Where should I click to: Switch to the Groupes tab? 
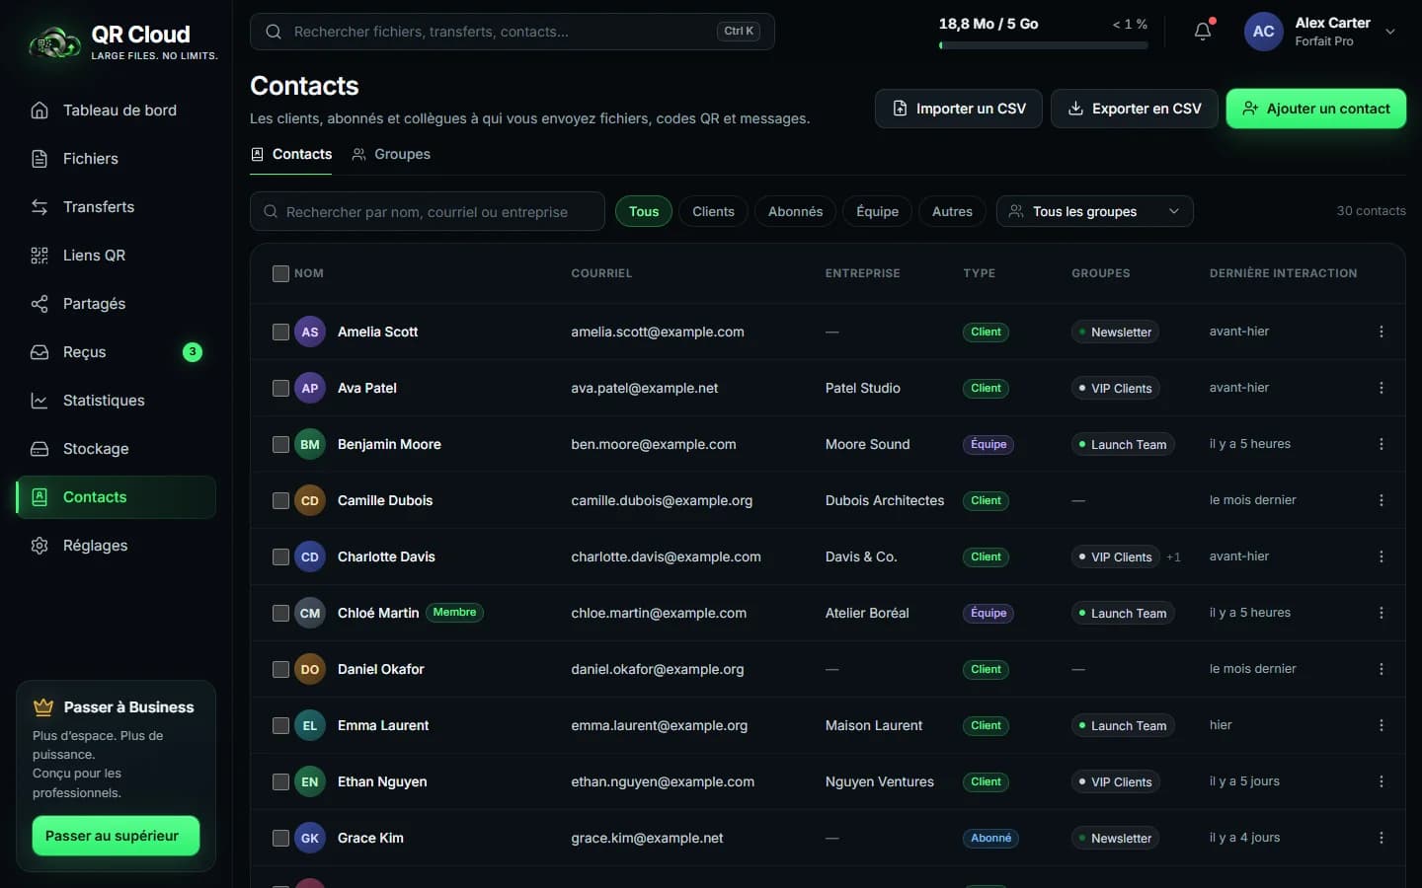point(391,154)
